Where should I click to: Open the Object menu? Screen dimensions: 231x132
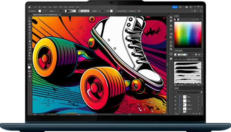click(x=44, y=7)
